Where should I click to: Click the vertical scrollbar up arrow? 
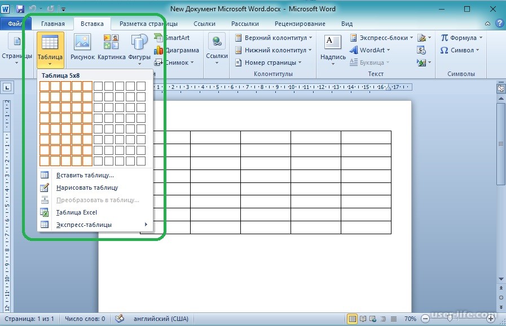(x=501, y=99)
